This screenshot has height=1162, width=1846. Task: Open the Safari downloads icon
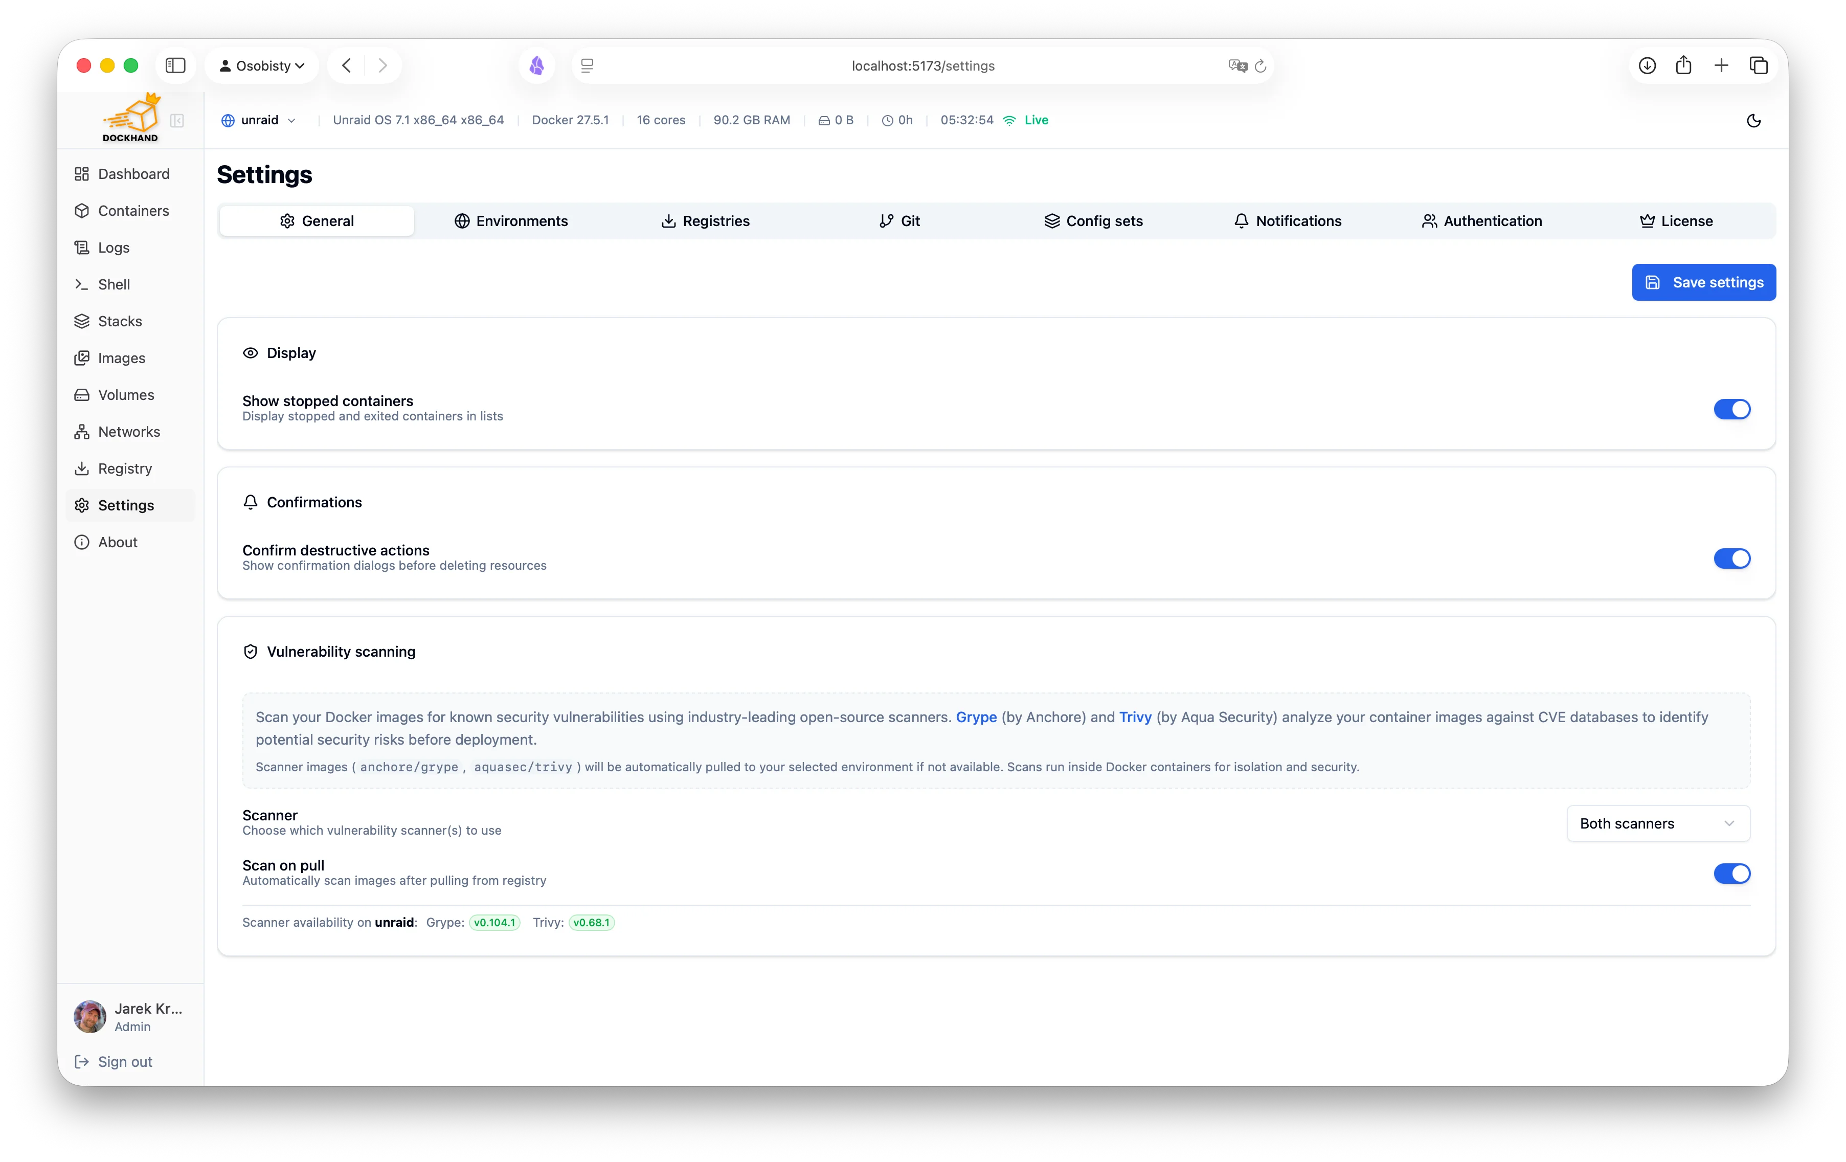pos(1647,66)
